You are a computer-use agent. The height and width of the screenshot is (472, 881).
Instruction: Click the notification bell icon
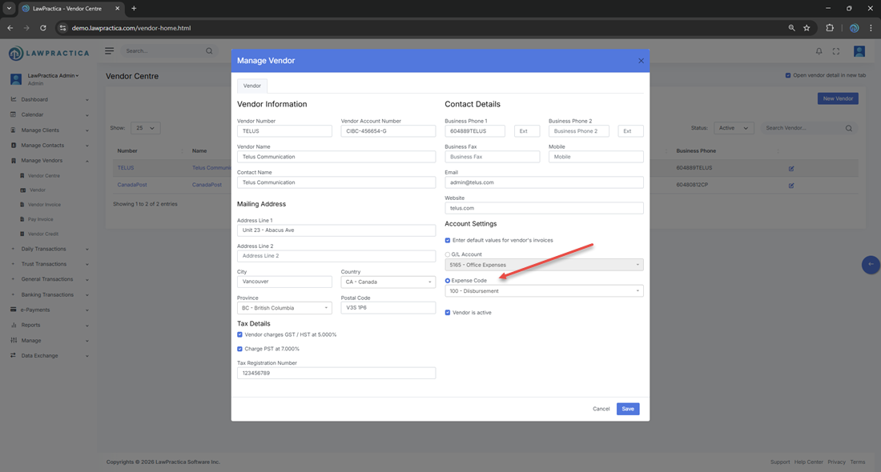point(819,51)
